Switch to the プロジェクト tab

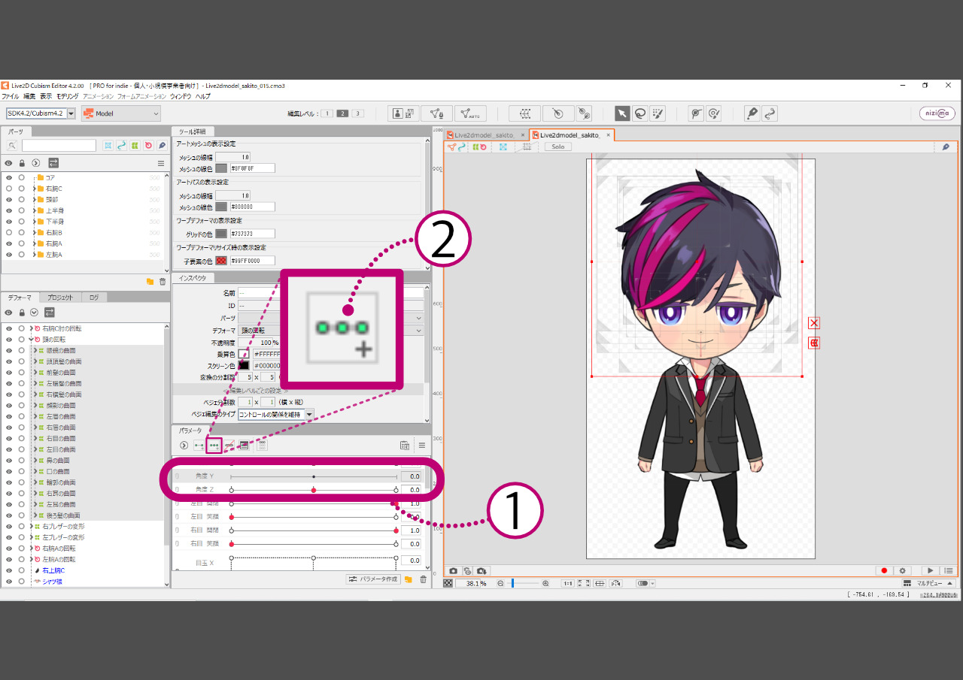point(59,298)
